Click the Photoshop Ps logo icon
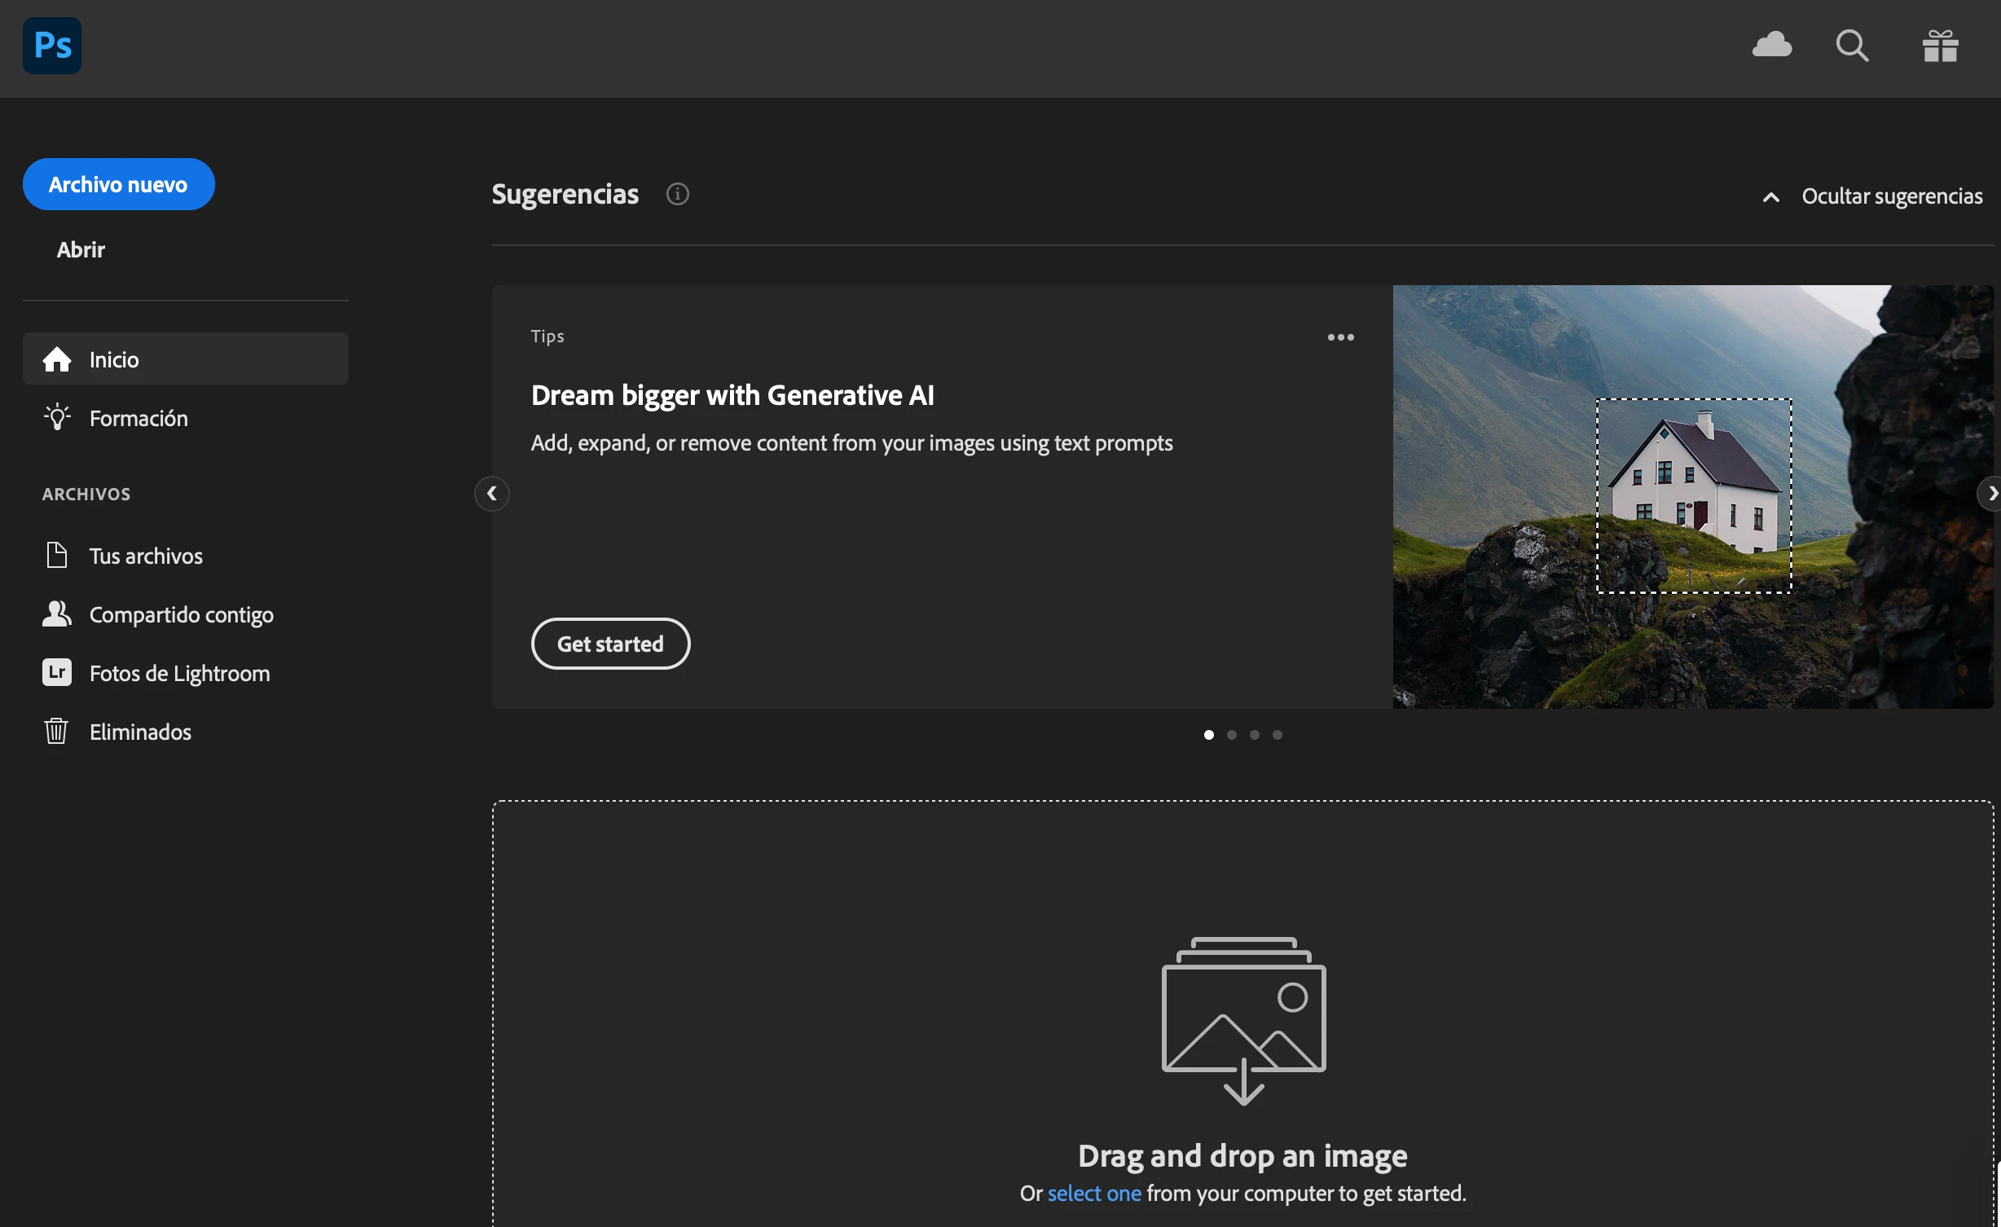The image size is (2001, 1227). (x=52, y=46)
